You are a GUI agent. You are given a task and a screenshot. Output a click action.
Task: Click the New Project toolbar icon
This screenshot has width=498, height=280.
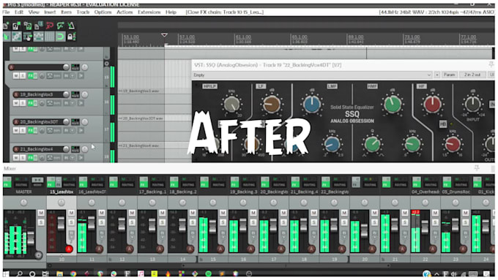click(7, 26)
